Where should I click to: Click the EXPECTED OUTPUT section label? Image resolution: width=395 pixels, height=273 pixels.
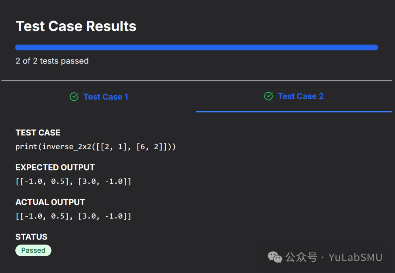pyautogui.click(x=55, y=168)
